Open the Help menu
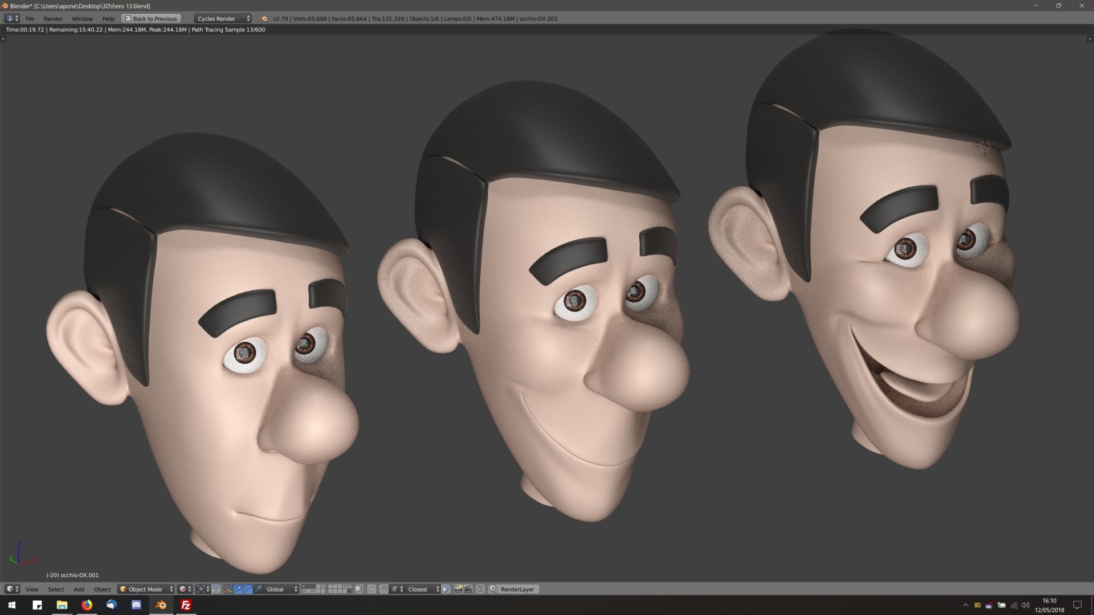The image size is (1094, 615). click(x=108, y=19)
